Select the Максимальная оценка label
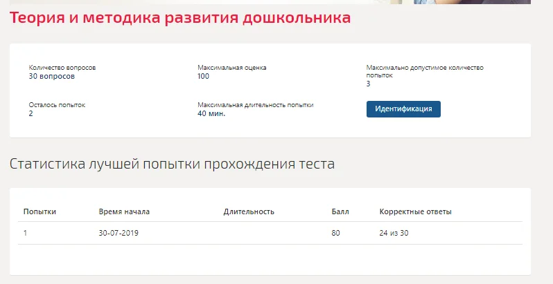Viewport: 553px width, 284px height. (x=231, y=68)
